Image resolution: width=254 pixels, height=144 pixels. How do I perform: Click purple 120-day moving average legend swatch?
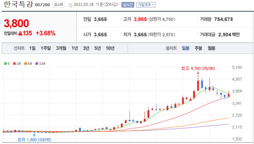pyautogui.click(x=37, y=63)
